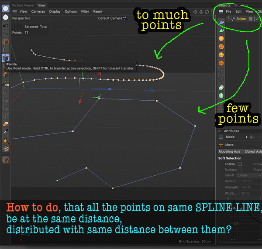The width and height of the screenshot is (262, 249).
Task: Toggle the Spline green checkmark enable
Action: click(x=257, y=19)
